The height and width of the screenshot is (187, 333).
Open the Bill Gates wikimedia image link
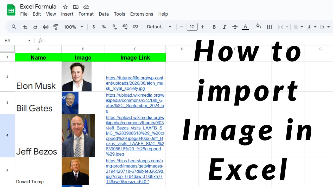point(135,103)
